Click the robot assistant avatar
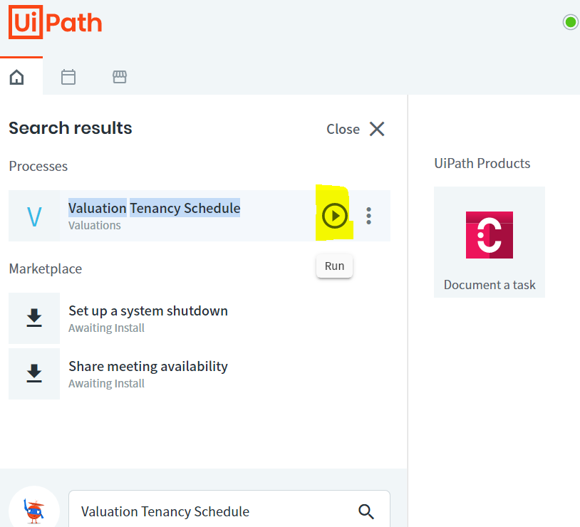Viewport: 580px width, 527px height. tap(34, 511)
